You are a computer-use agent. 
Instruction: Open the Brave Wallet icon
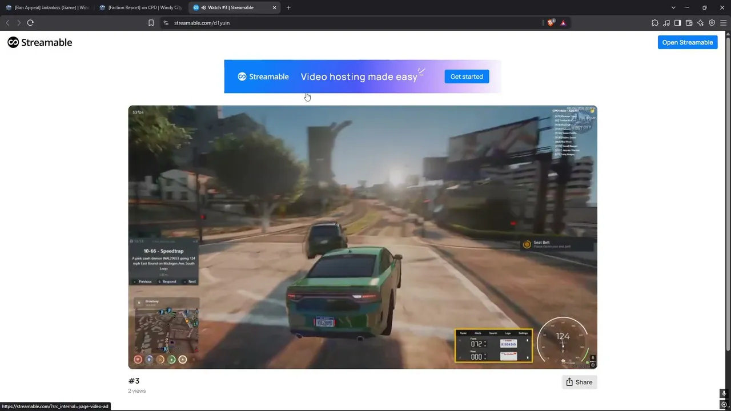[x=689, y=23]
